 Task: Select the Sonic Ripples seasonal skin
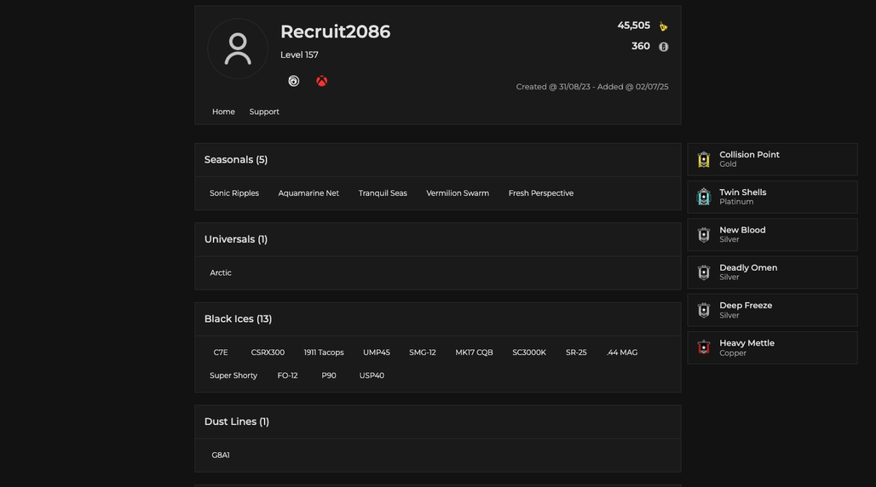click(234, 193)
